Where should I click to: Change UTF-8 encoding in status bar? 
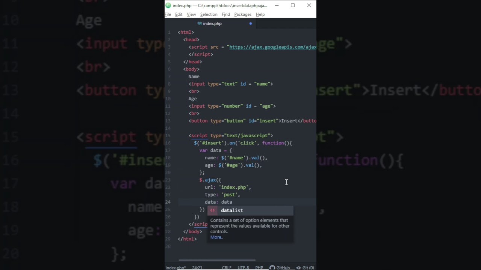tap(243, 267)
